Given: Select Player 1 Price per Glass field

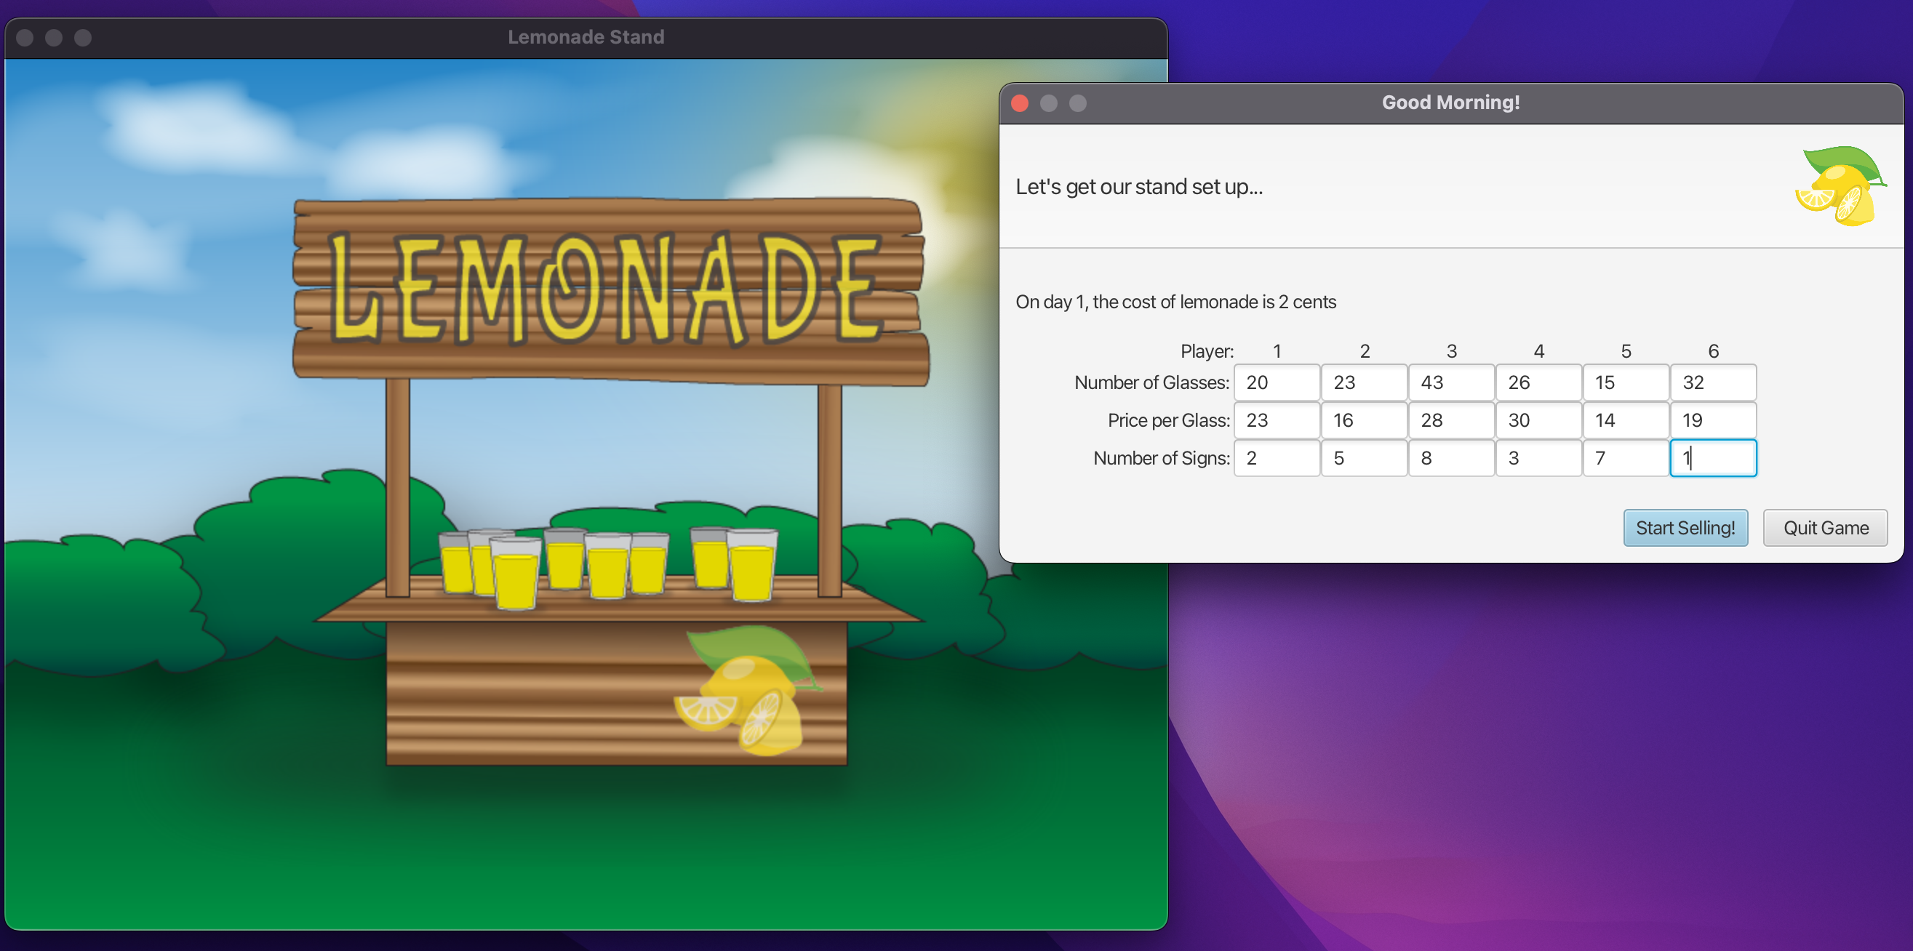Looking at the screenshot, I should pyautogui.click(x=1277, y=420).
